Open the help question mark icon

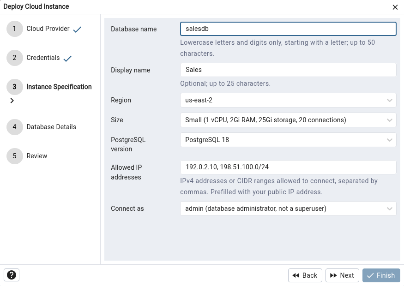[12, 275]
